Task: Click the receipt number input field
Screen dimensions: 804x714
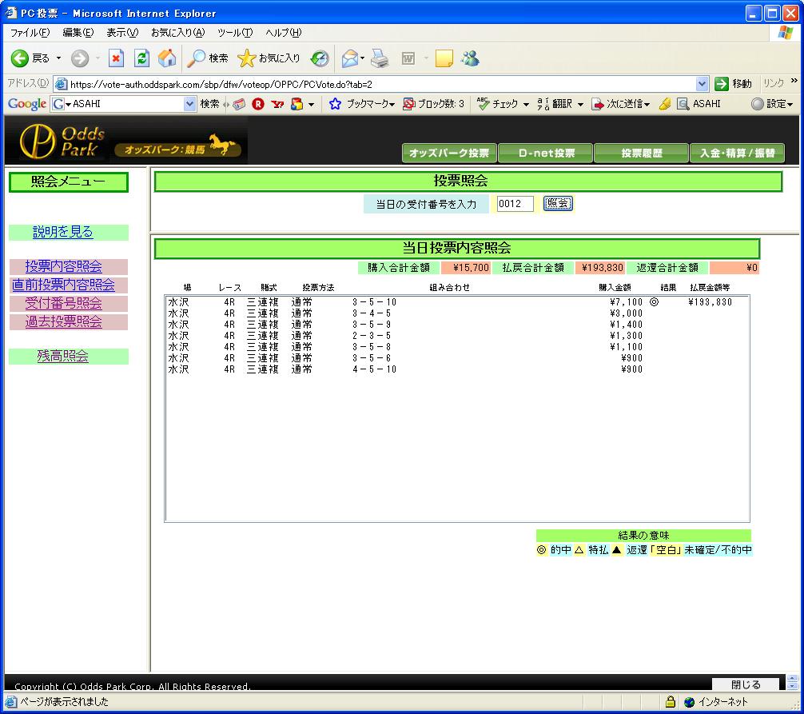Action: [514, 204]
